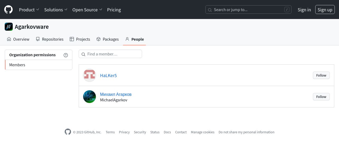Image resolution: width=339 pixels, height=146 pixels.
Task: Open MichaelAgarkov's avatar image
Action: [90, 97]
